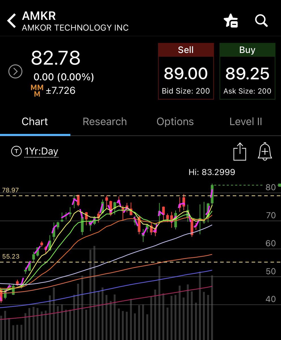Switch to the Research tab
The image size is (281, 340).
coord(105,122)
